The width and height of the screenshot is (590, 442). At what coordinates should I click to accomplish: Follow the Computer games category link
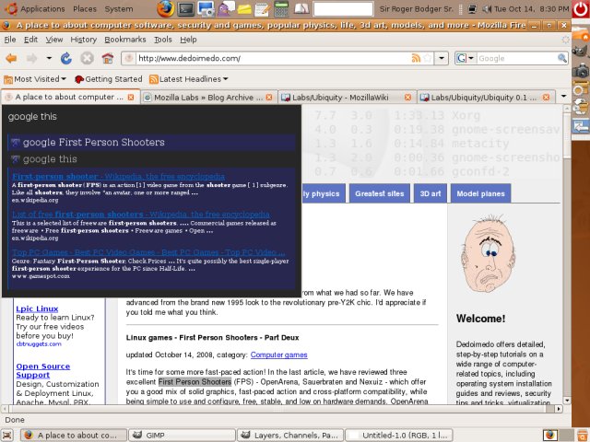(x=278, y=355)
